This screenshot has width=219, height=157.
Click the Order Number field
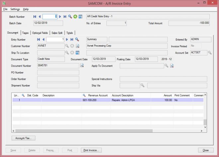click(58, 79)
